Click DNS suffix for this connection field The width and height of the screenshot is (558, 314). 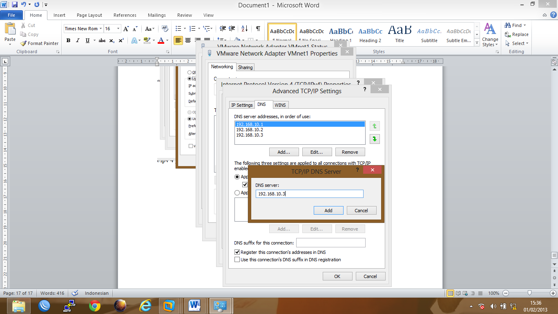tap(330, 243)
